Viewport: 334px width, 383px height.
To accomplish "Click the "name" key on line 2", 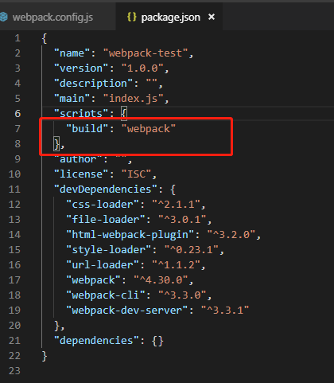I will (72, 53).
